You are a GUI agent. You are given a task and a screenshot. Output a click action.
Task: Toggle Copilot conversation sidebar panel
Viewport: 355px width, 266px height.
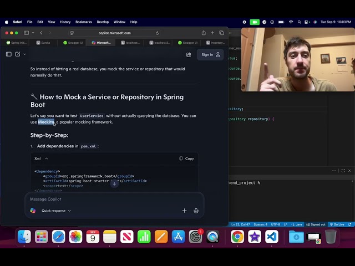9,54
